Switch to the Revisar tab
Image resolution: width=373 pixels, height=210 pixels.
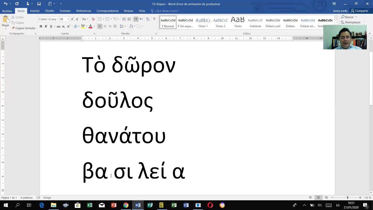click(x=129, y=11)
